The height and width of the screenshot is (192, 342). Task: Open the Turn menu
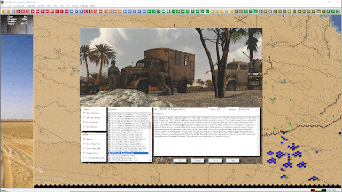pos(9,6)
